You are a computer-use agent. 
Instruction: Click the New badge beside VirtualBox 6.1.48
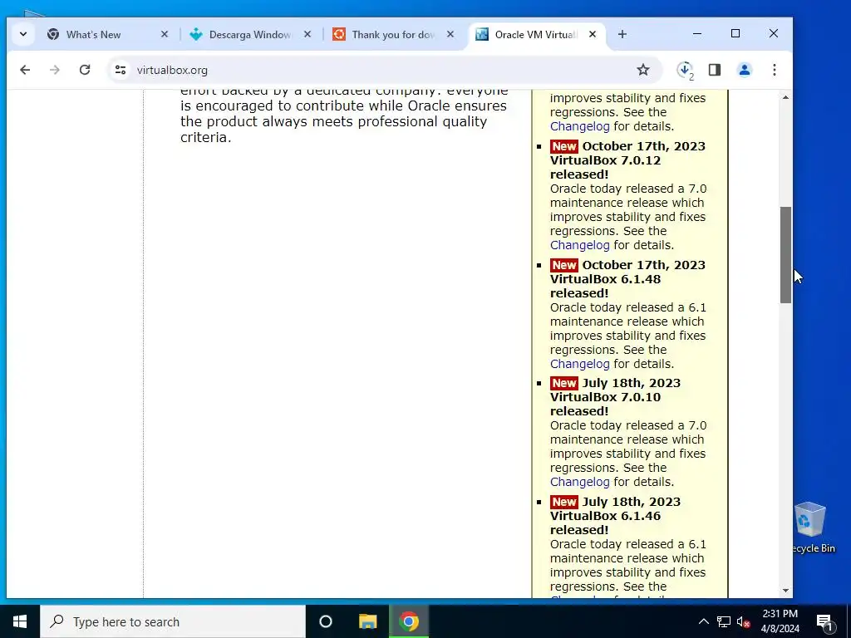pos(564,265)
